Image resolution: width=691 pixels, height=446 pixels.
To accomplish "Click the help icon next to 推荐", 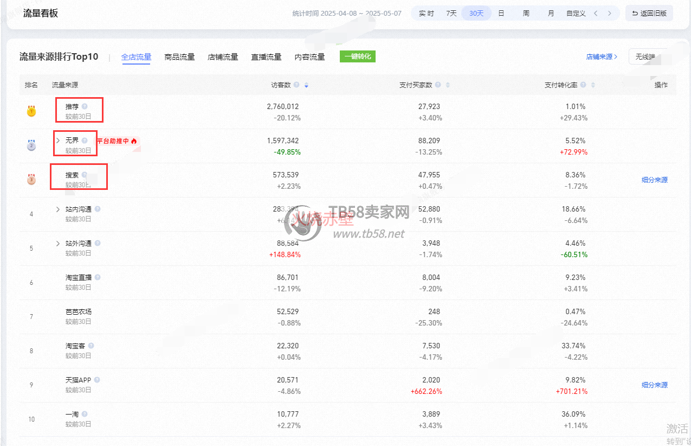I will (x=85, y=106).
